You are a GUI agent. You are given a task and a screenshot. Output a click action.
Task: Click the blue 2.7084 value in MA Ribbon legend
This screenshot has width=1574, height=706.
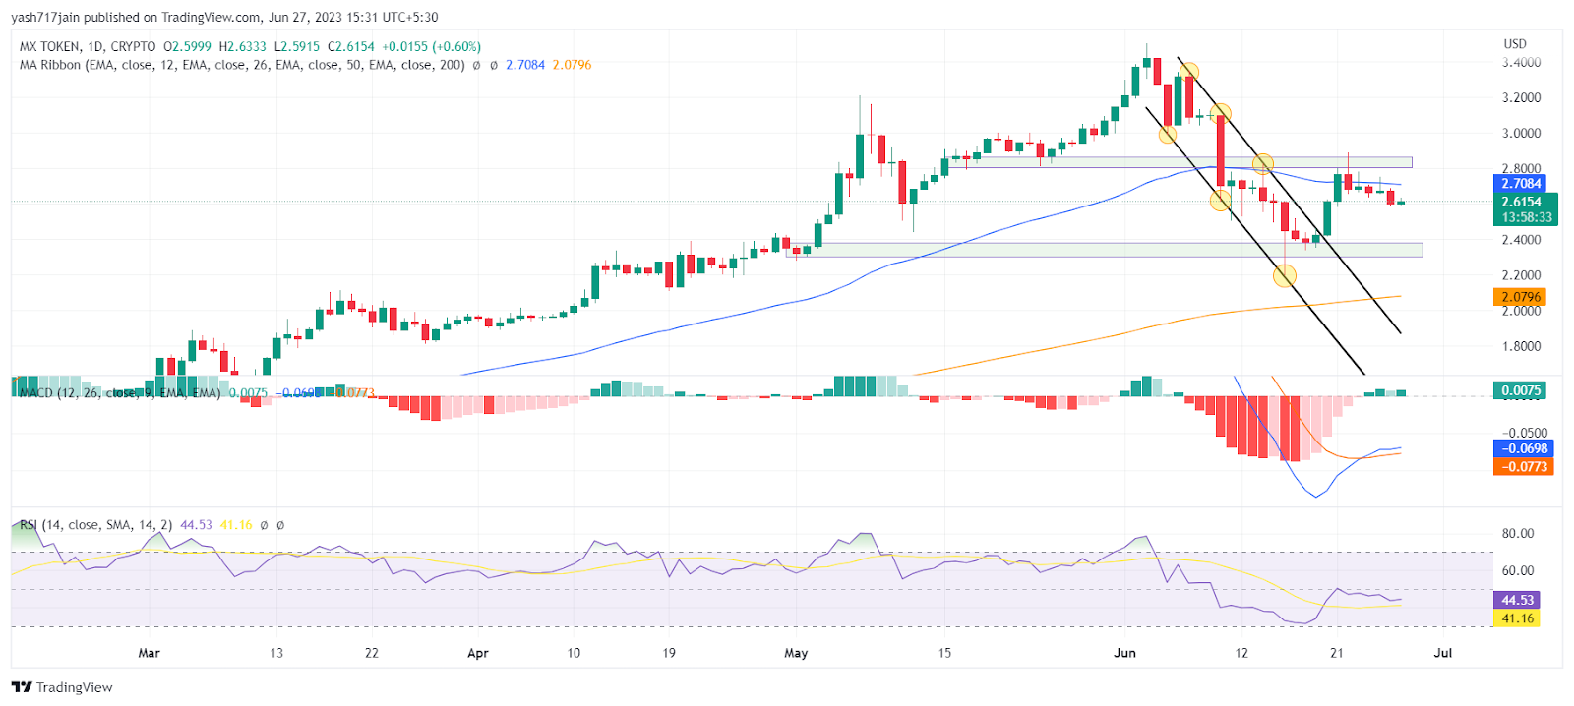[x=525, y=65]
